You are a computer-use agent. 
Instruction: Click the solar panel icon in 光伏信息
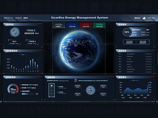[x=15, y=32]
